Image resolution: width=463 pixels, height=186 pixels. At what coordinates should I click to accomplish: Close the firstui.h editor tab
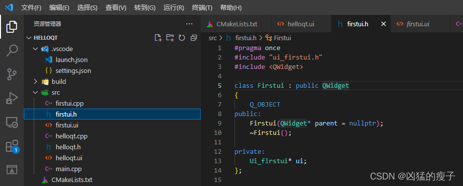click(x=384, y=24)
